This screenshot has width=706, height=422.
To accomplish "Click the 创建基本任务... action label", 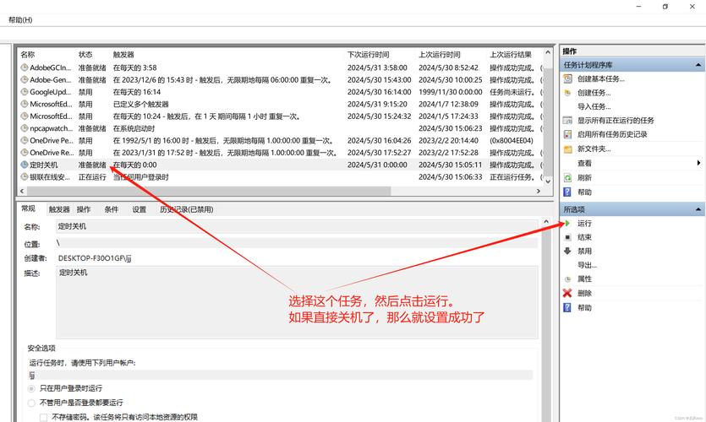I will (x=600, y=78).
